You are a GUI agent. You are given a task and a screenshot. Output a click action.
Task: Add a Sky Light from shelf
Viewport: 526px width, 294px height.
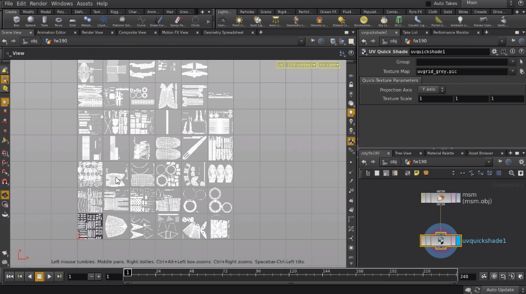383,21
